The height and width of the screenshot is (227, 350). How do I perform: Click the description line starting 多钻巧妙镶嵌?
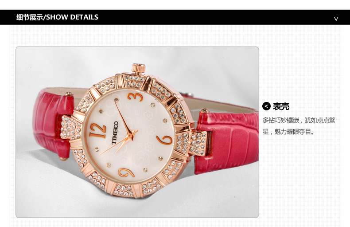[299, 120]
